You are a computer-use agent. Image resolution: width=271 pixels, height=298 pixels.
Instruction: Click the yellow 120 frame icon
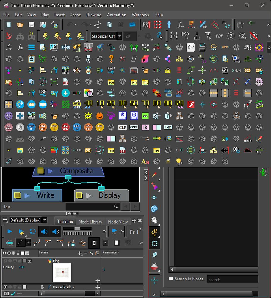[x=179, y=105]
